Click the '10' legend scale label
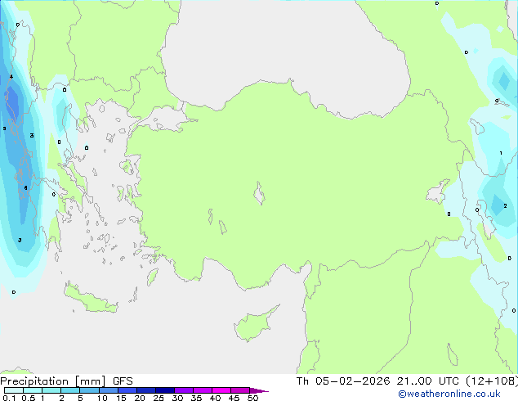 pos(102,398)
